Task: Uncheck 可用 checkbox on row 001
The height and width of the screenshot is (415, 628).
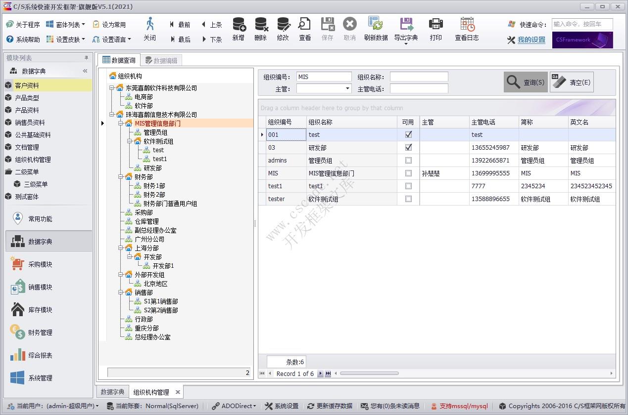Action: pyautogui.click(x=408, y=134)
